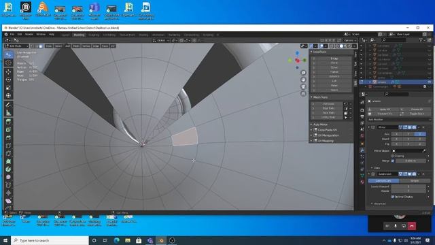
Task: Switch to the Sculpting workspace tab
Action: point(94,35)
